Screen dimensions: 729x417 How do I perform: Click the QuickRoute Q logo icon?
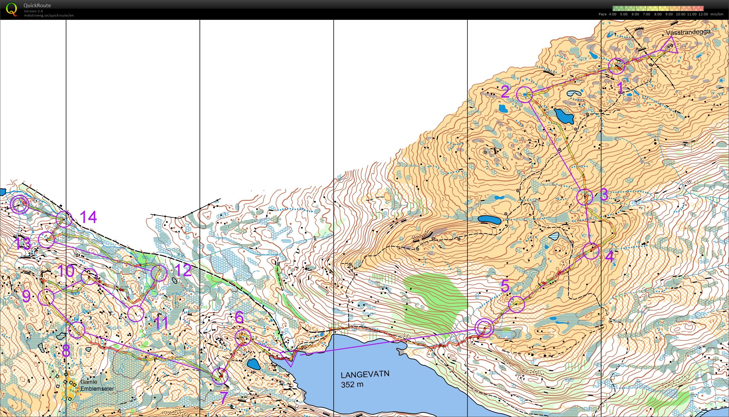point(12,9)
